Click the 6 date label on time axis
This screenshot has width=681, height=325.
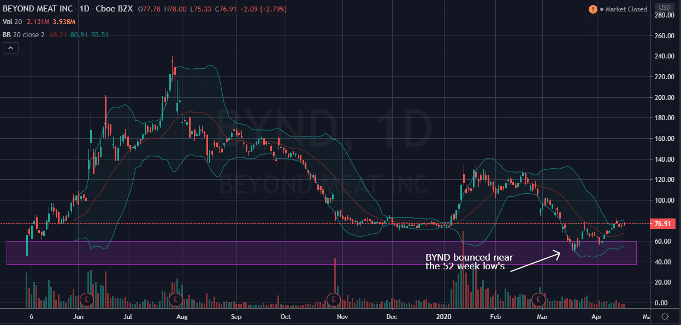(32, 316)
